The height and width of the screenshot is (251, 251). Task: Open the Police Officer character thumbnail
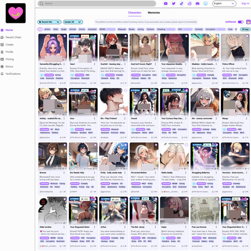[x=235, y=47]
